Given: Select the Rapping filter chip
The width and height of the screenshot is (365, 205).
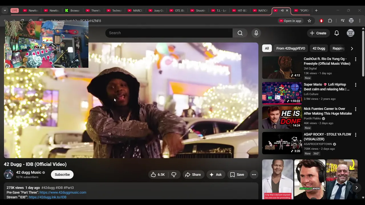Looking at the screenshot, I should point(339,48).
